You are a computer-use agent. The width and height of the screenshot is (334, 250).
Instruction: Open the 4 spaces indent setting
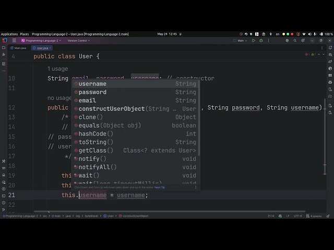pyautogui.click(x=314, y=216)
